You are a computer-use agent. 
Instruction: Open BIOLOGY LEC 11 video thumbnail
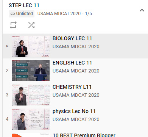(31, 46)
